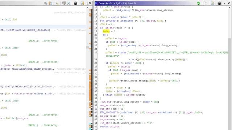232x130 pixels.
Task: Click 'undefined FUN_18000a34c' text in Listing
Action: pos(70,13)
